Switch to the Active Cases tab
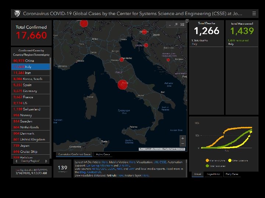 pyautogui.click(x=103, y=154)
